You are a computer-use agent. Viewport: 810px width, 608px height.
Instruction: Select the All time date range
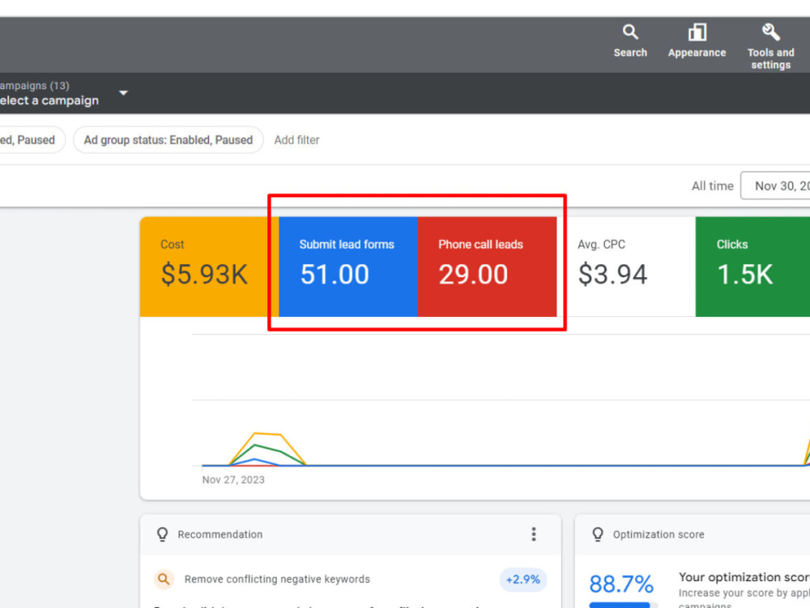712,186
